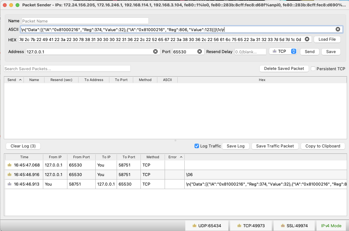
Task: Sort saved packets by the Send column
Action: [x=14, y=80]
